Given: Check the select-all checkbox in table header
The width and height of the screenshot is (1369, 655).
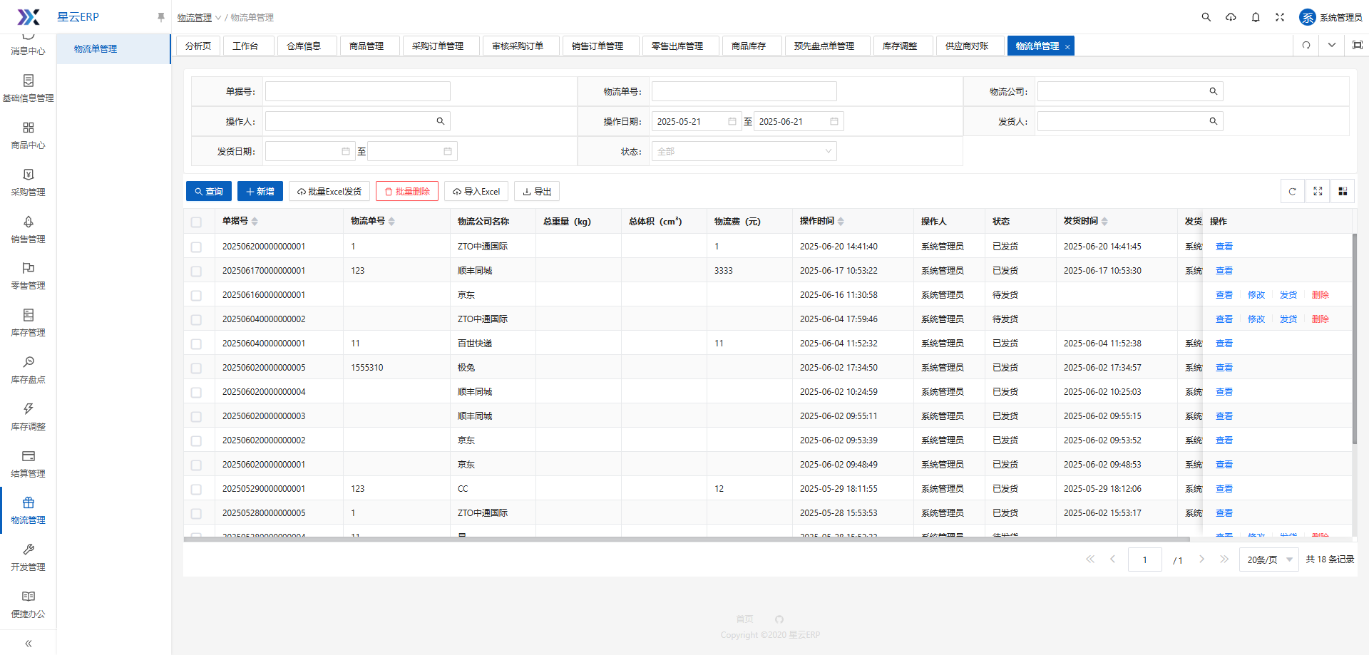Looking at the screenshot, I should [196, 222].
